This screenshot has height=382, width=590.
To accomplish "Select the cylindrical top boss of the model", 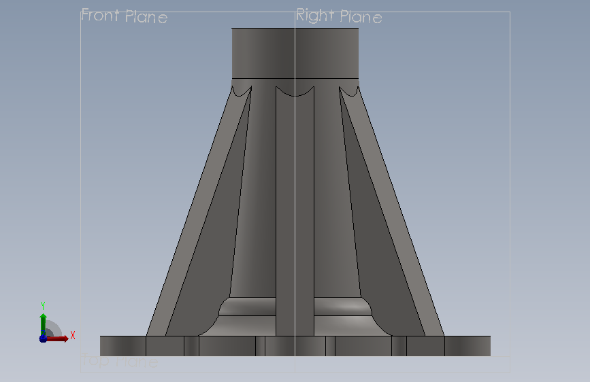I will tap(295, 53).
